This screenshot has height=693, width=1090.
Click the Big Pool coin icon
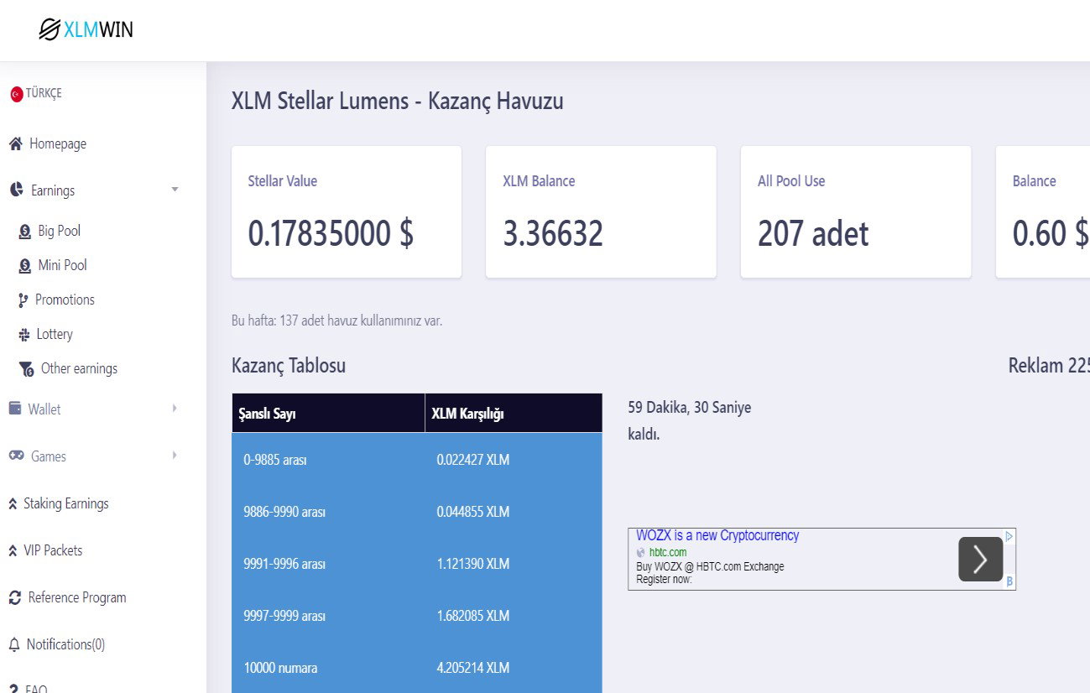pos(25,232)
